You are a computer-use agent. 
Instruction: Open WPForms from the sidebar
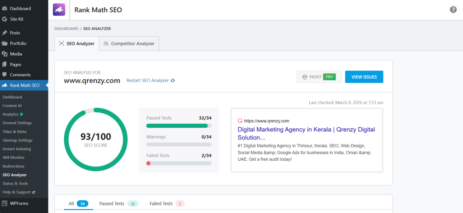click(19, 204)
